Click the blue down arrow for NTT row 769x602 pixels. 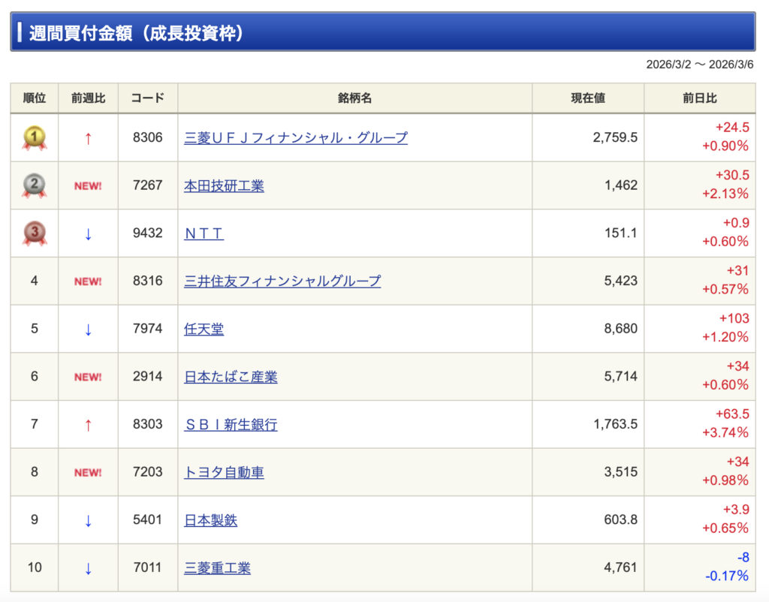(x=88, y=233)
